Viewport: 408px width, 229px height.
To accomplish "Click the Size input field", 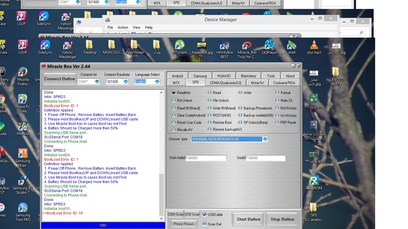I will tap(266, 158).
